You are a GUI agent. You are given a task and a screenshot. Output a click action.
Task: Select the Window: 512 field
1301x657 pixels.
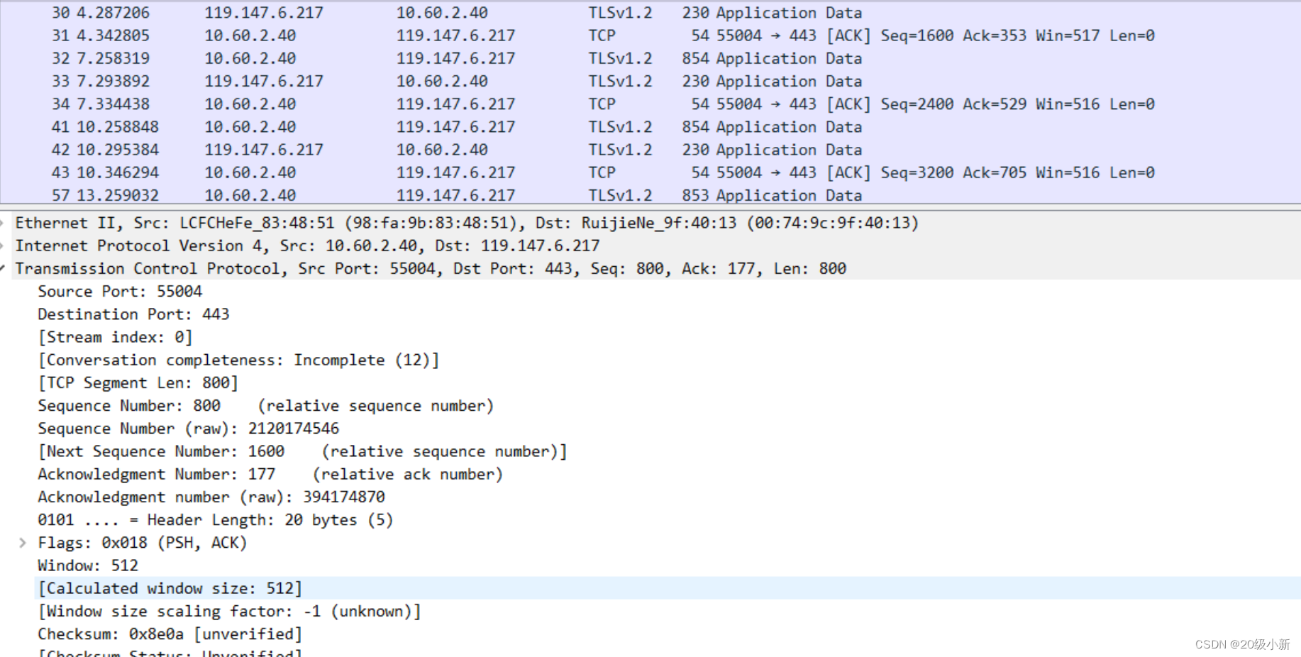pyautogui.click(x=88, y=565)
